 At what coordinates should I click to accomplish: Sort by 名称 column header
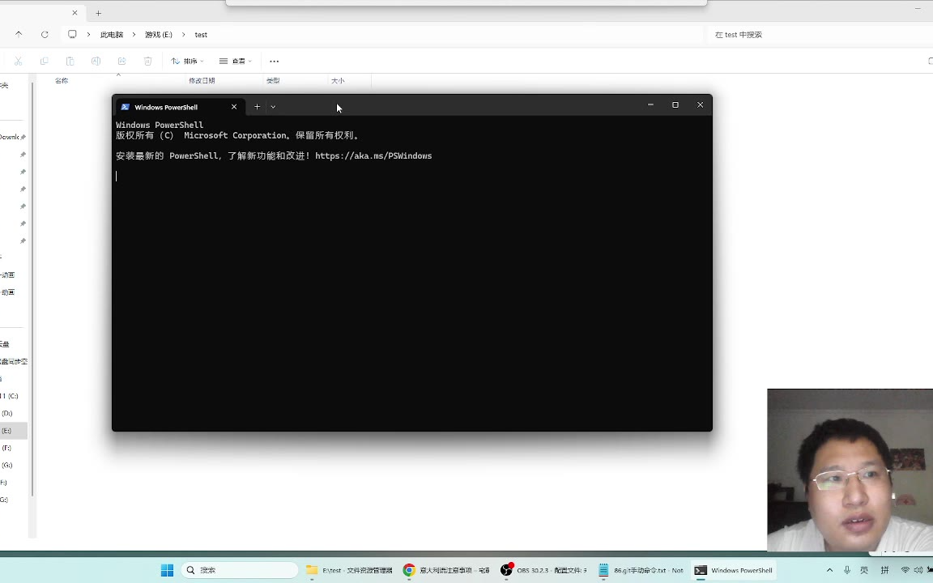pyautogui.click(x=62, y=81)
